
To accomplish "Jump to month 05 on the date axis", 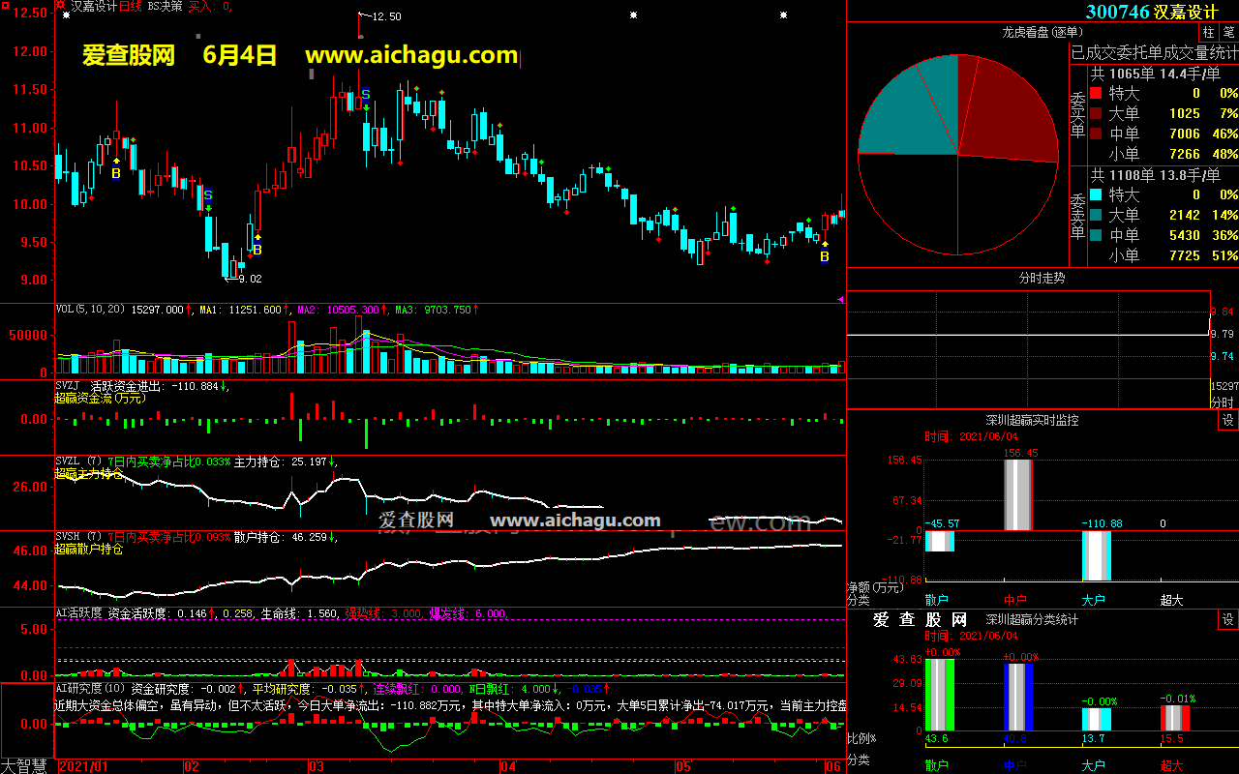I will click(683, 766).
